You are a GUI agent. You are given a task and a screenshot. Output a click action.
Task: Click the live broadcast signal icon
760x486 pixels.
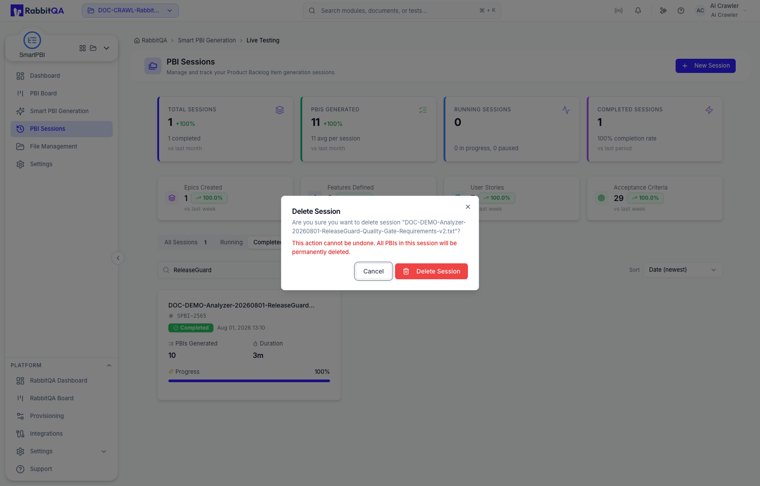619,11
